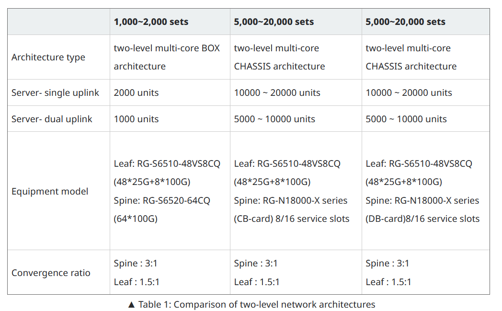Select "5000 ~ 10000 units" in the middle column
The image size is (502, 311).
274,119
